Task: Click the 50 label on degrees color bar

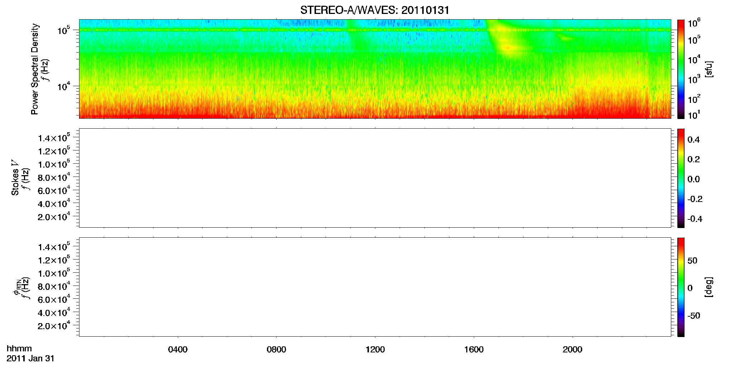Action: [692, 261]
